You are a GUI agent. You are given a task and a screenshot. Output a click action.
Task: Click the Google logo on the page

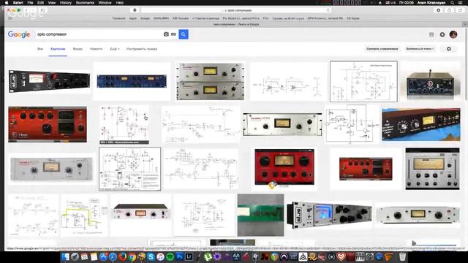(19, 34)
